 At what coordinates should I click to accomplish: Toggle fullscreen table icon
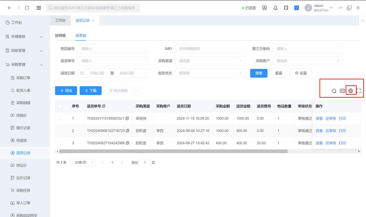tap(359, 91)
